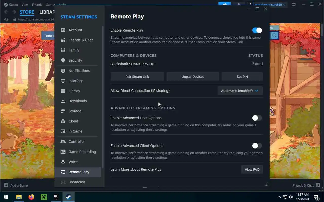Screen dimensions: 324x202
Task: Select Game Recording settings
Action: (x=78, y=152)
